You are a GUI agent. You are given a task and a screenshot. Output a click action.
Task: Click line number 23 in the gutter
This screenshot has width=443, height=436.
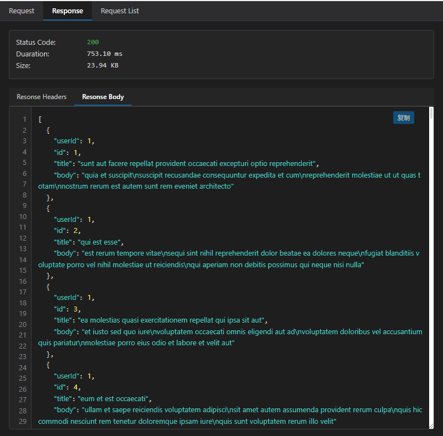(23, 357)
